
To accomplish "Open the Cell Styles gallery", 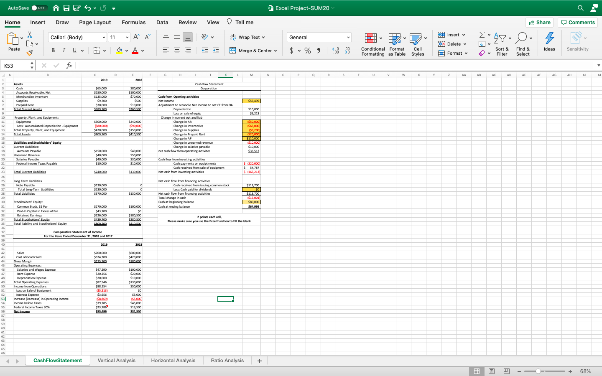I will tap(418, 44).
